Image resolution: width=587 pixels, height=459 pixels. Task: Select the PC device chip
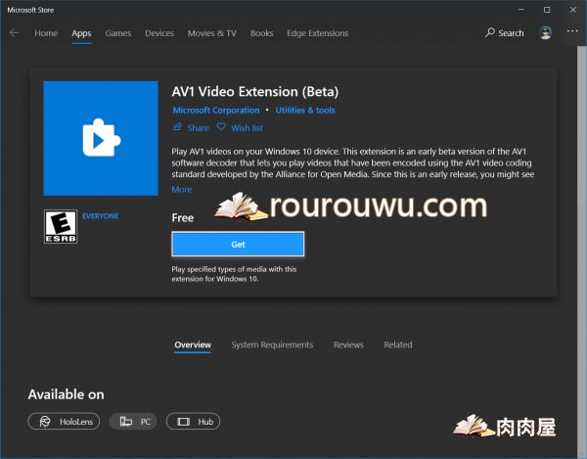pos(133,422)
